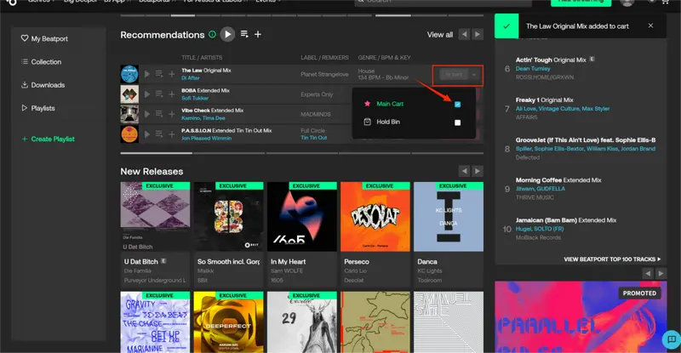Open Planet Strangelove label
Screen dimensions: 681x353
click(324, 74)
